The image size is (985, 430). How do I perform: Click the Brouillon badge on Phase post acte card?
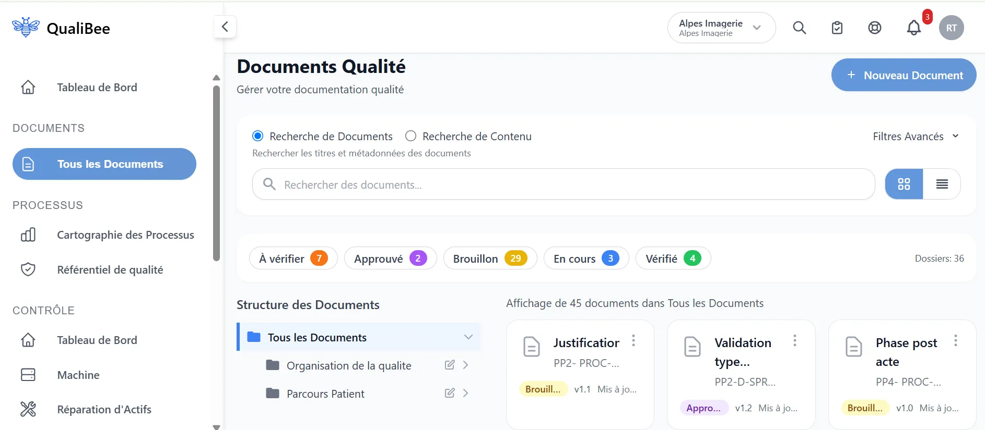865,408
